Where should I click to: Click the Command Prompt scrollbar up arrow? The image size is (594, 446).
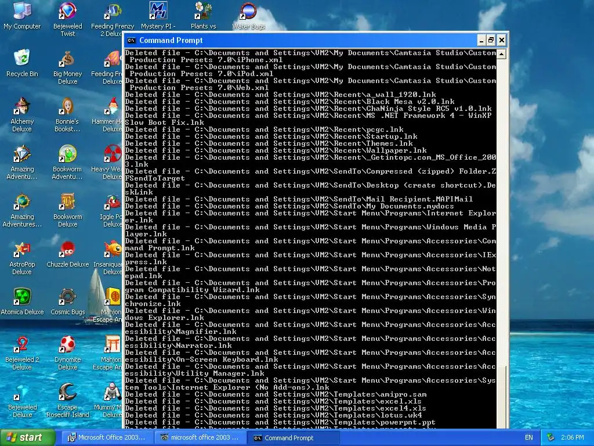(501, 54)
